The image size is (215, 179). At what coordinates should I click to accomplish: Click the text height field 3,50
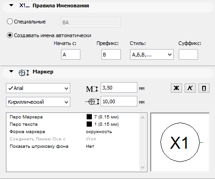click(x=119, y=88)
